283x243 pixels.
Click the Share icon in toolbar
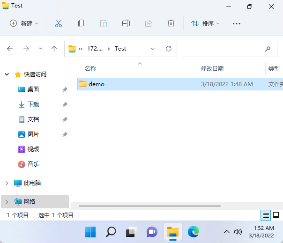tap(149, 23)
